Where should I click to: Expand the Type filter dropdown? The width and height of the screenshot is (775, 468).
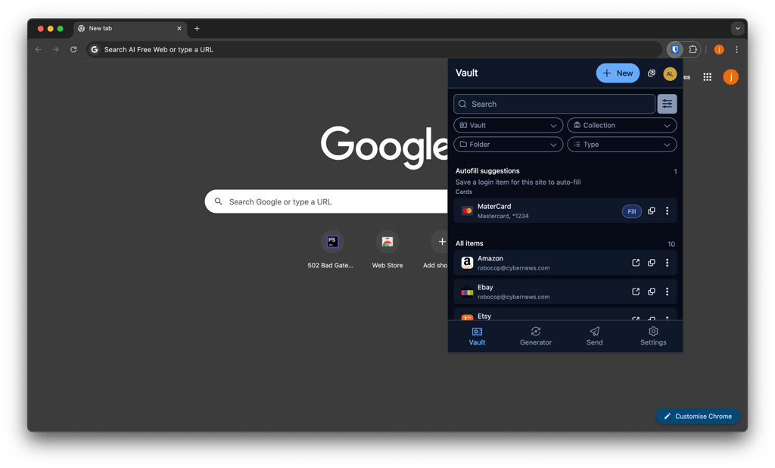pos(622,145)
